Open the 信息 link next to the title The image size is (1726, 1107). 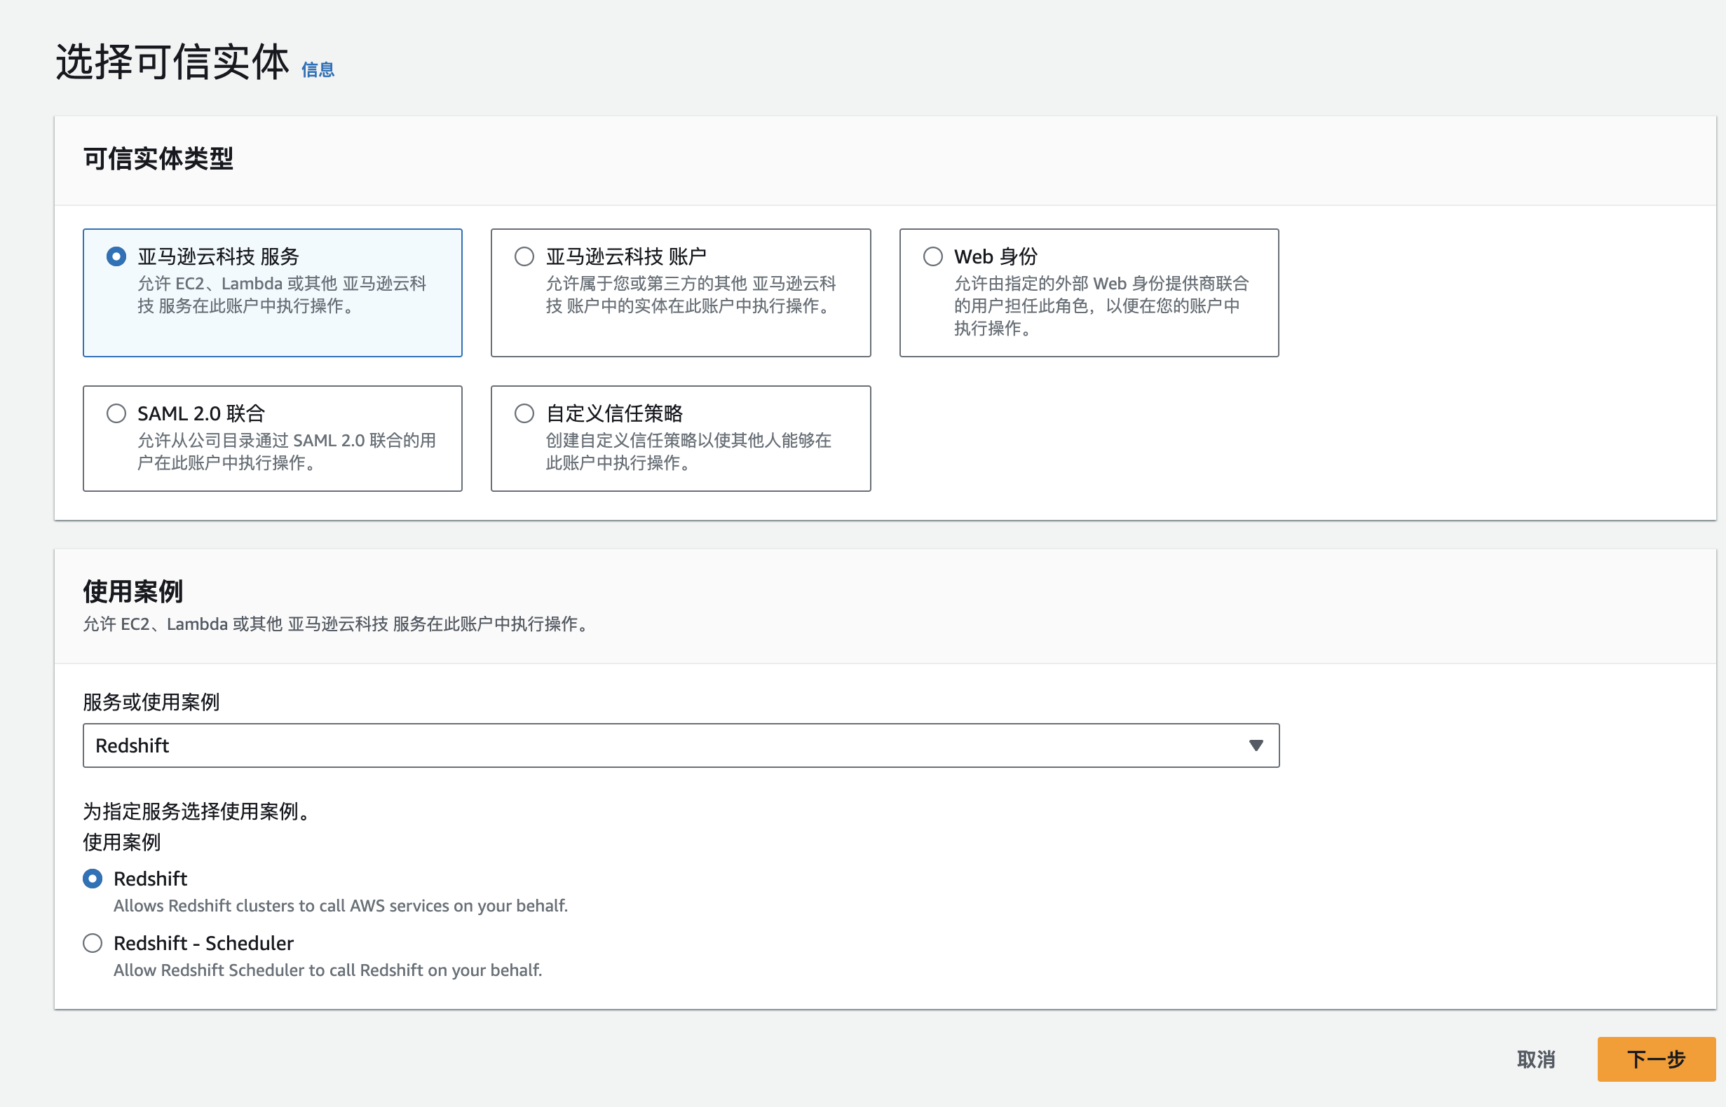click(x=318, y=70)
